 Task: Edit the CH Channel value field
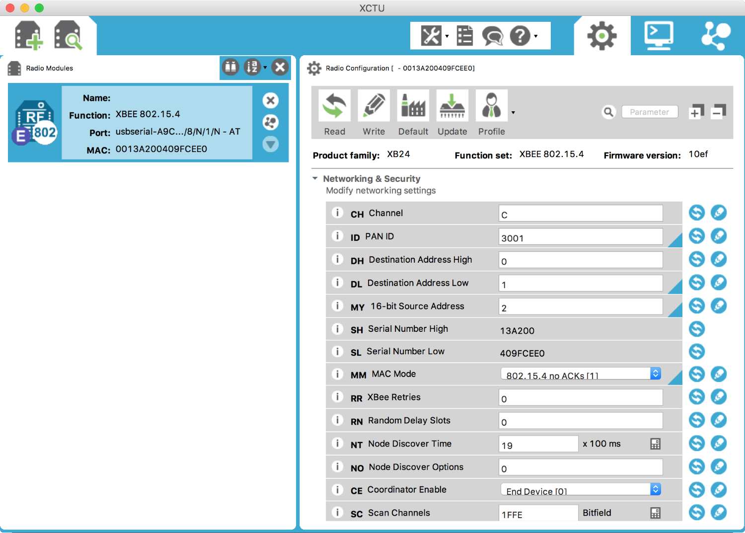coord(581,213)
